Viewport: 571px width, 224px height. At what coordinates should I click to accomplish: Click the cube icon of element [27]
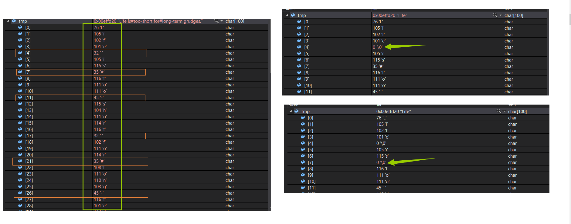click(20, 199)
